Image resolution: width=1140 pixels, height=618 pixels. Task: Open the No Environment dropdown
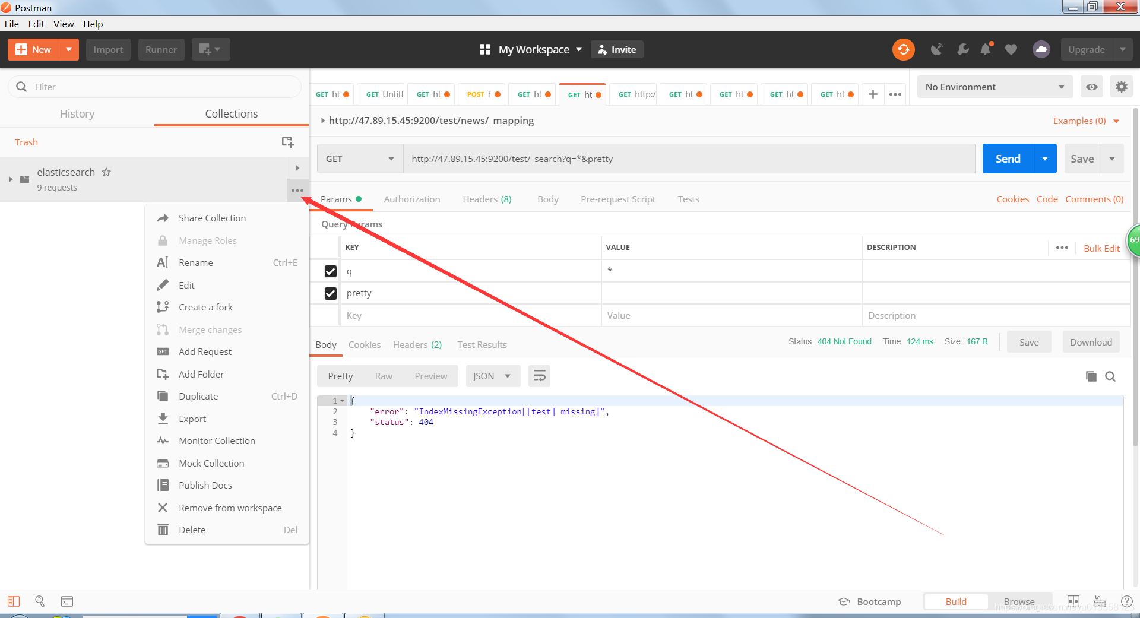[x=995, y=87]
